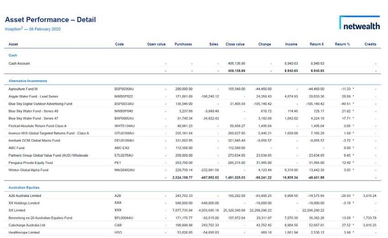Click the Income column header

click(x=291, y=44)
